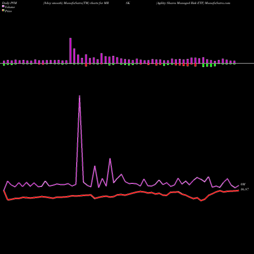The width and height of the screenshot is (254, 254).
Task: Click the tallest magenta volume bar
Action: pos(71,51)
